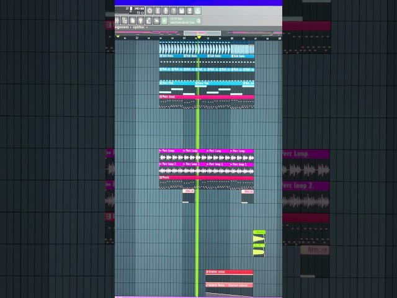Click the power/audio toggle icon in the top toolbar
The height and width of the screenshot is (298, 397).
(x=149, y=11)
